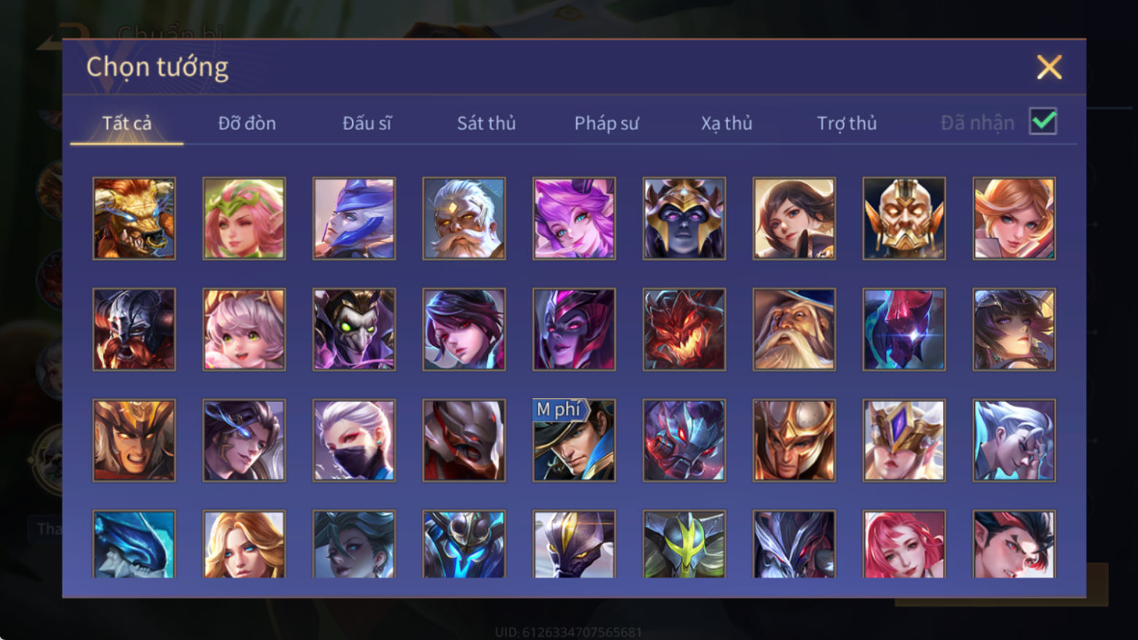Switch to the "Đỡ đòn" tab

pyautogui.click(x=247, y=123)
